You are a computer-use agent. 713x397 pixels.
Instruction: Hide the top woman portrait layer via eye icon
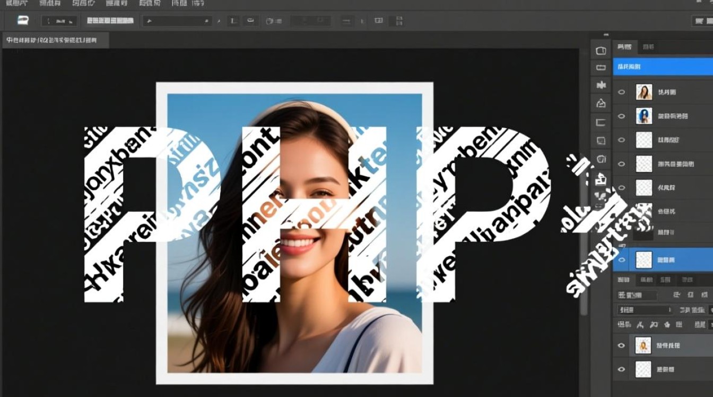pyautogui.click(x=622, y=92)
